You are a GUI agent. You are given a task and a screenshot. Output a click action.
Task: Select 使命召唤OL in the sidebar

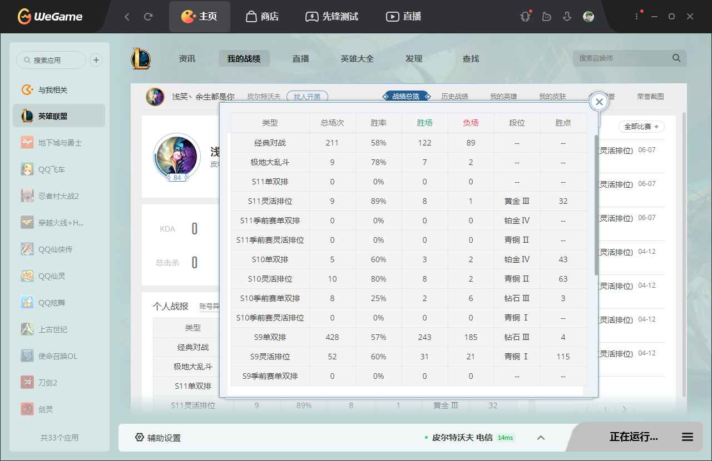pyautogui.click(x=59, y=356)
